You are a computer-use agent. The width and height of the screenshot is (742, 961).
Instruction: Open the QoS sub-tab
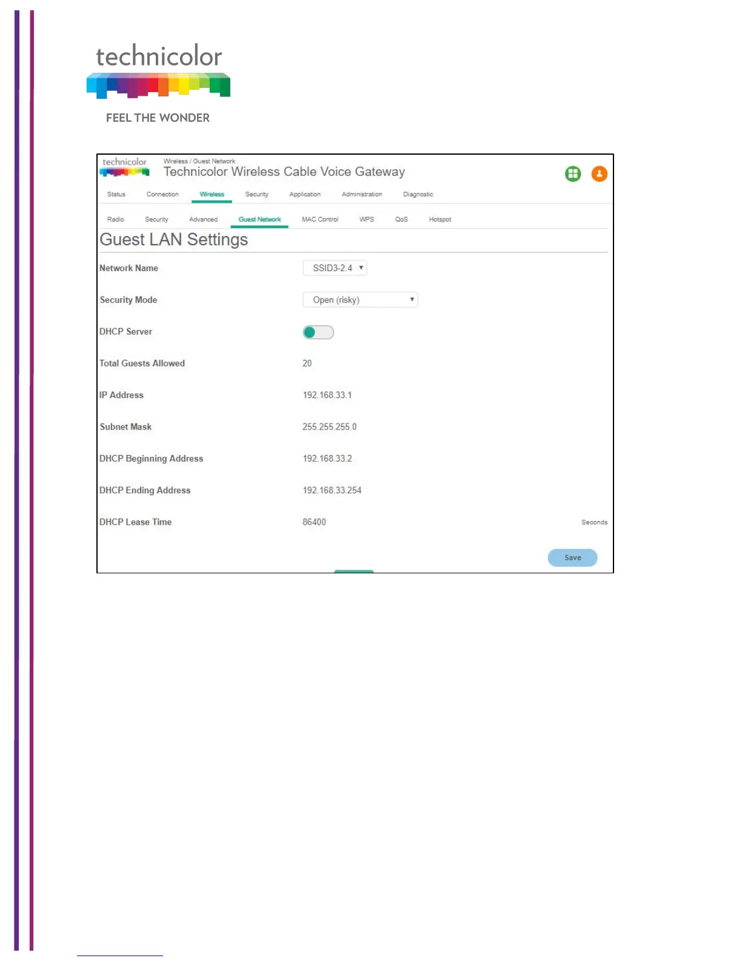coord(401,219)
